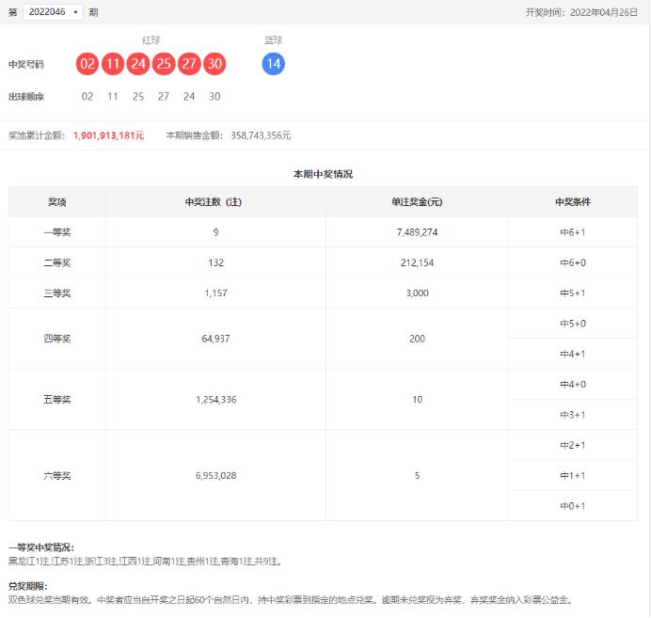Click prize pool amount 1,901,913,181元
The image size is (651, 618).
(x=109, y=135)
